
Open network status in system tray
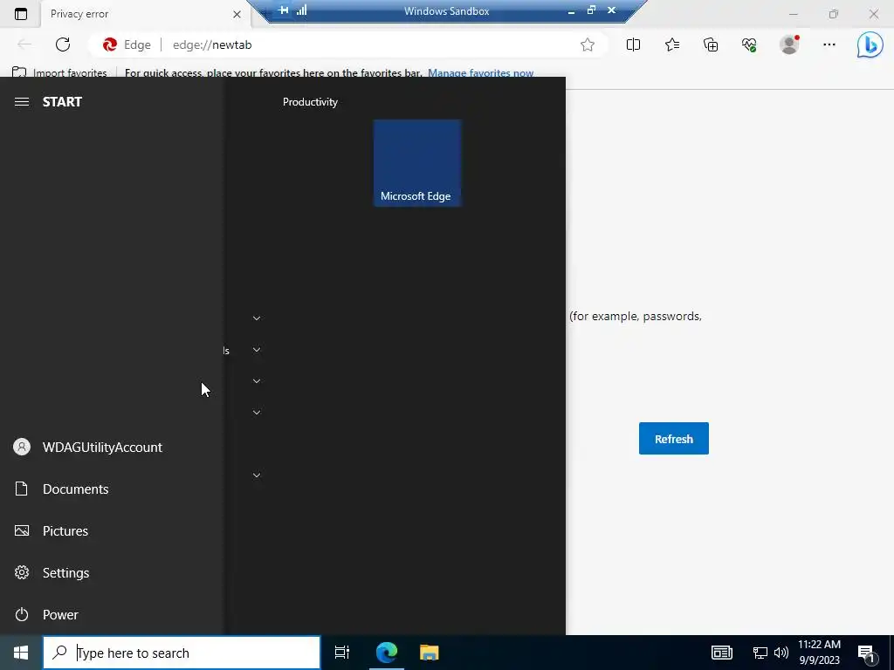[x=760, y=653]
